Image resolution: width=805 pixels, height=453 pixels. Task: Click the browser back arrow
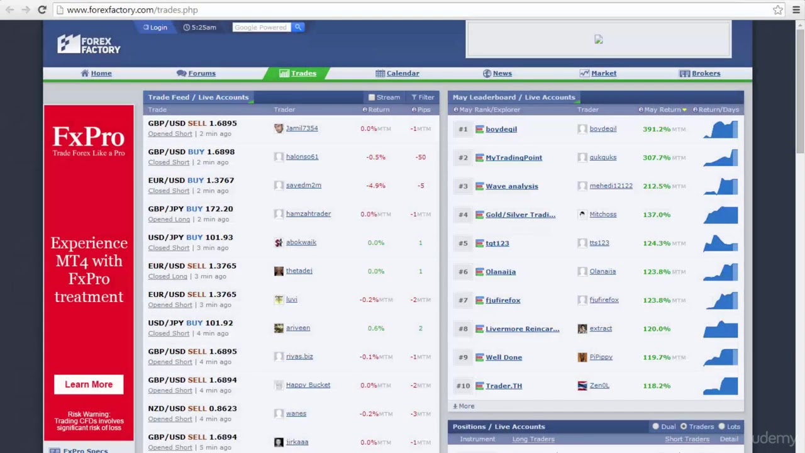(x=9, y=10)
